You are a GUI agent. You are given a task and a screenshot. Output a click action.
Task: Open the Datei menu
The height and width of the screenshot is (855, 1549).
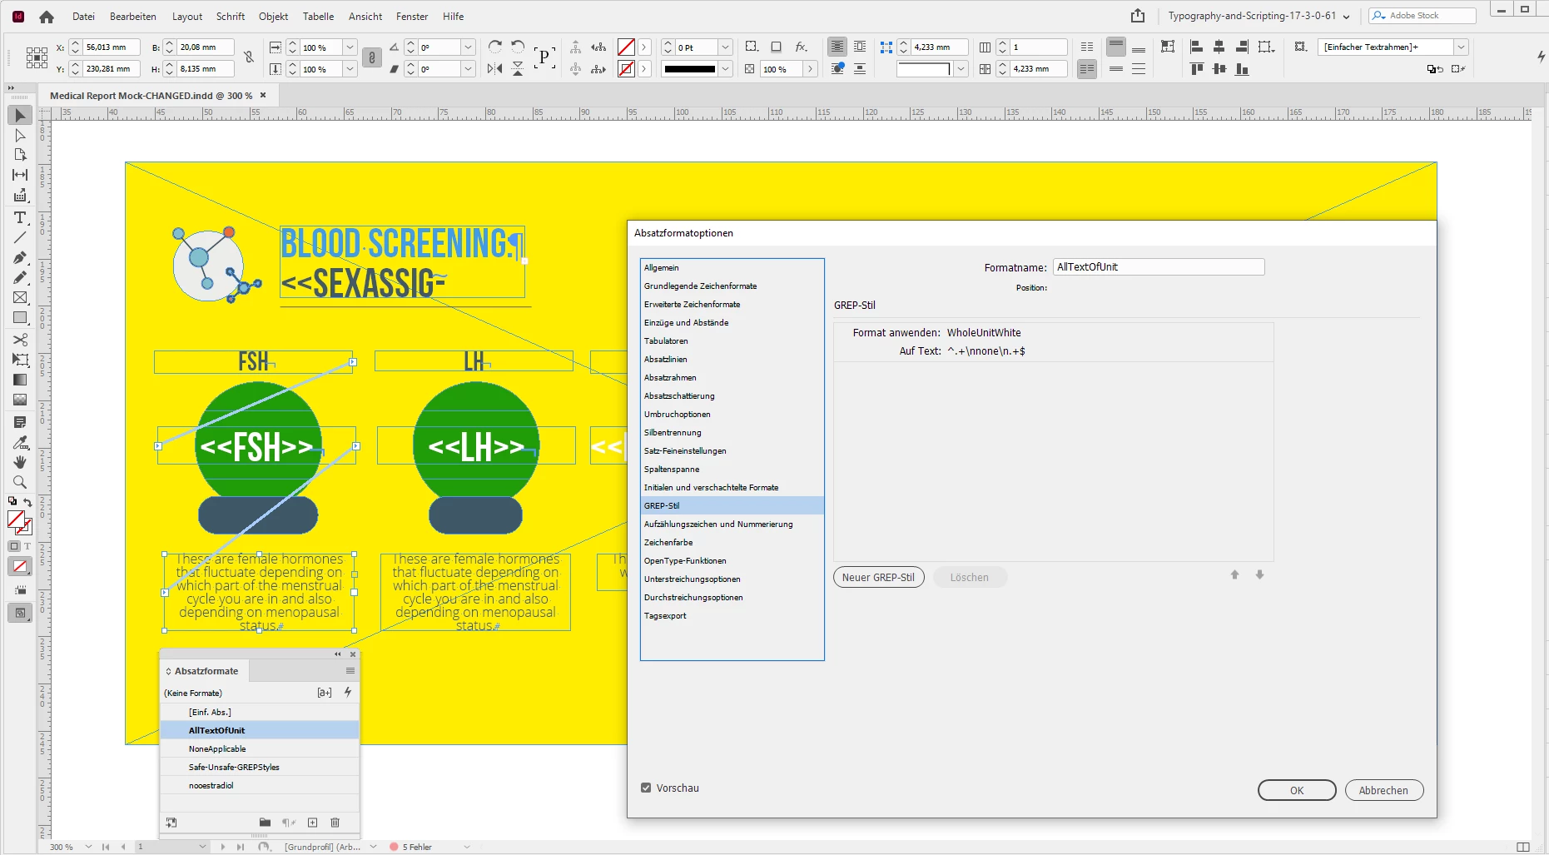pos(83,17)
